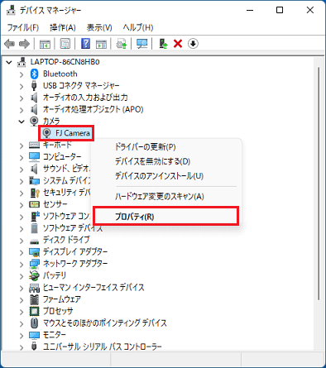Click the ディスク ドライブ drive icon
Image resolution: width=326 pixels, height=368 pixels.
tap(34, 241)
